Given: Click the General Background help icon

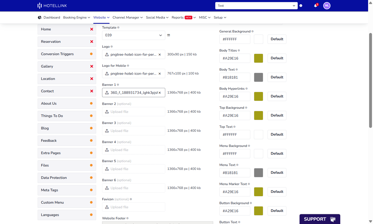Looking at the screenshot, I should pyautogui.click(x=252, y=31).
